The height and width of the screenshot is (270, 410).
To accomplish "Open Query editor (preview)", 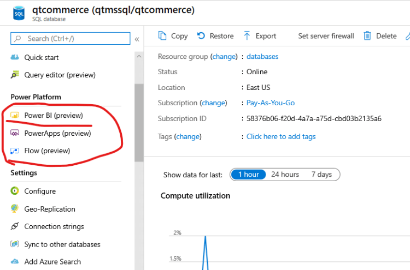I will 60,75.
